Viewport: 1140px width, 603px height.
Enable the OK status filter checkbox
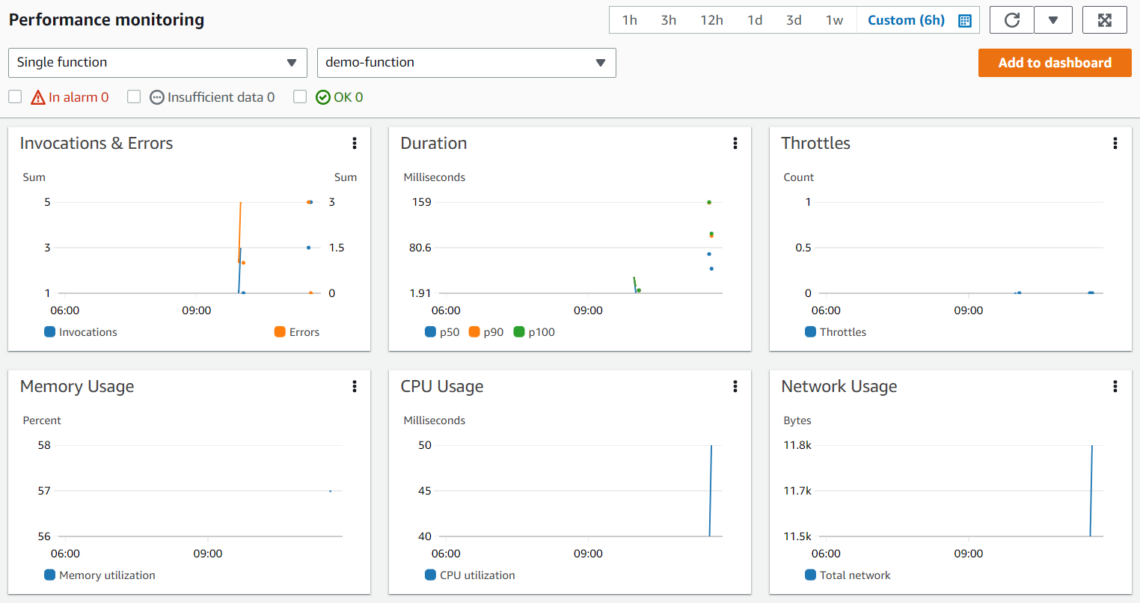pyautogui.click(x=300, y=97)
